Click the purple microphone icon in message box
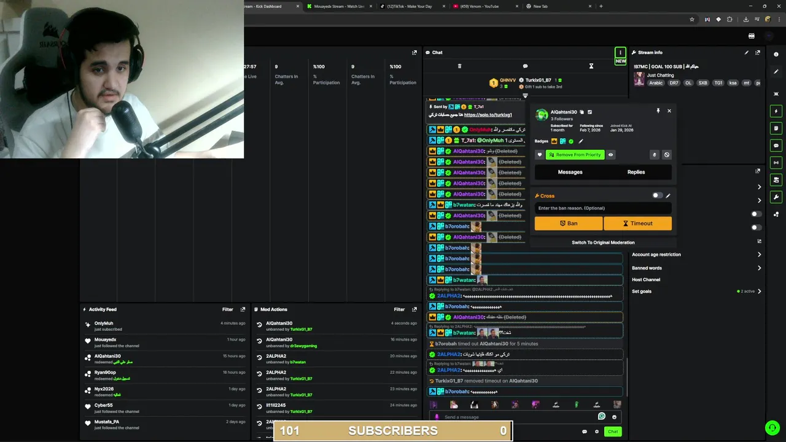Screen dimensions: 786x442 (x=437, y=417)
